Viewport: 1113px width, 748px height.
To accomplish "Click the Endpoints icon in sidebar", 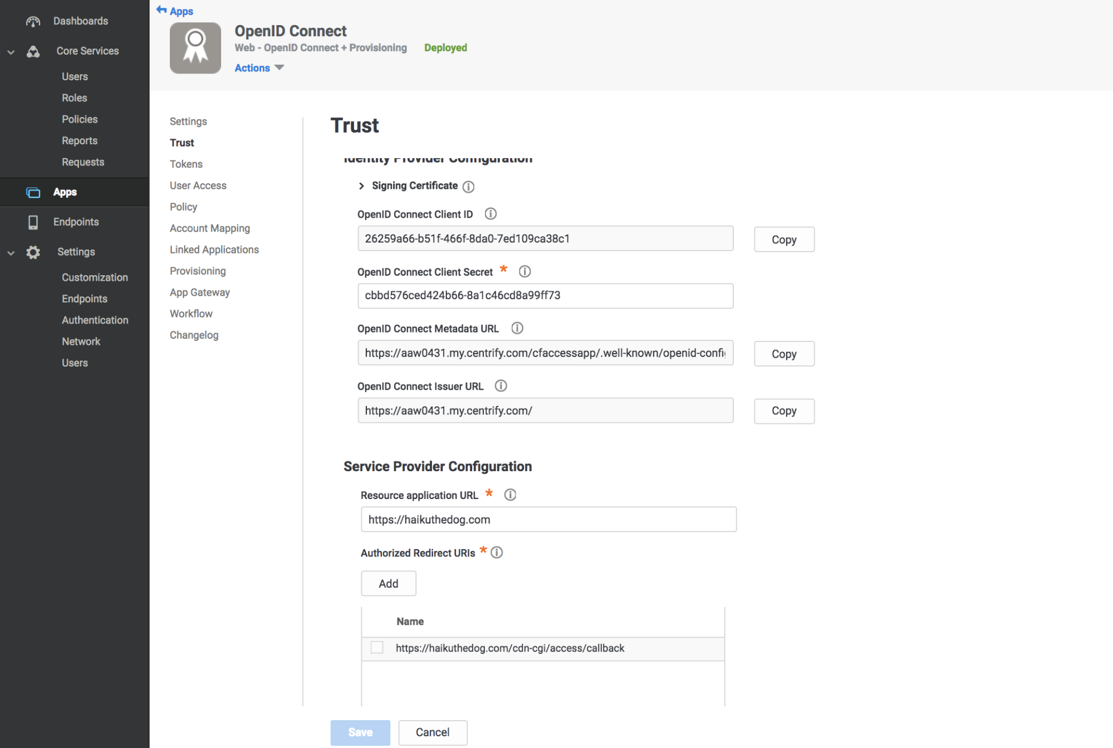I will (32, 221).
